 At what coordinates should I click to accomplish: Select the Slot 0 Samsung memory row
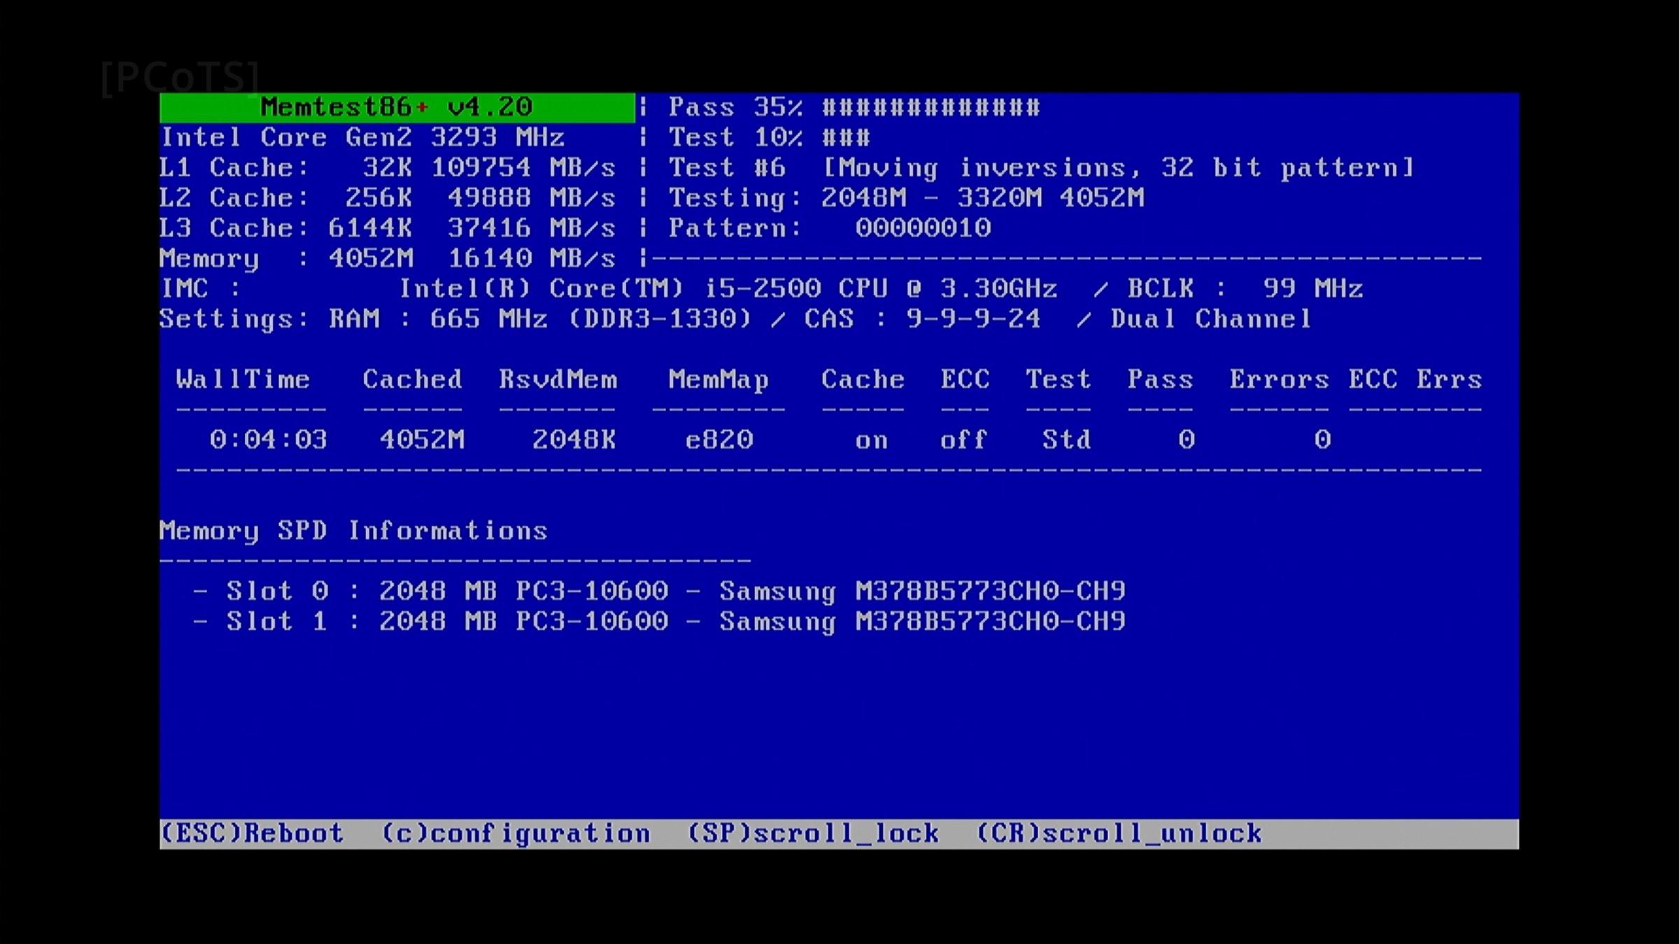(x=659, y=592)
